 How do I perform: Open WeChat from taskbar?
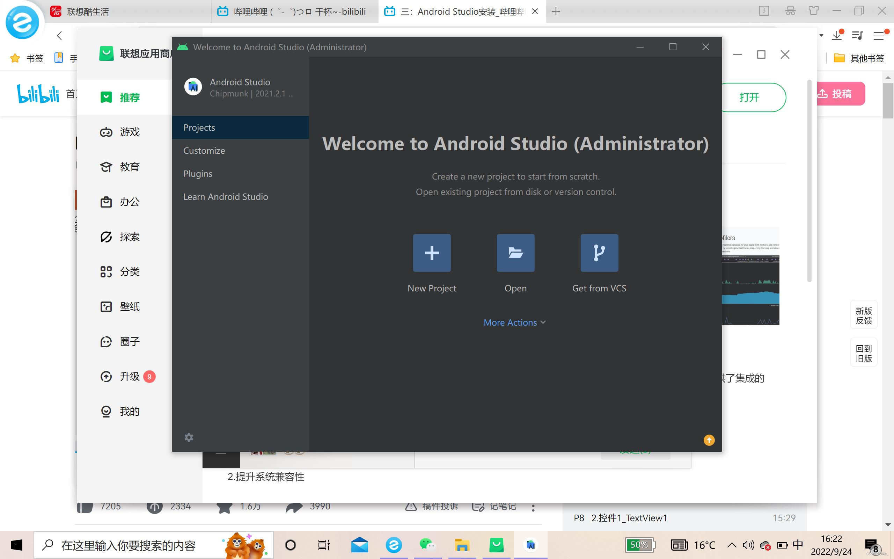pos(428,545)
